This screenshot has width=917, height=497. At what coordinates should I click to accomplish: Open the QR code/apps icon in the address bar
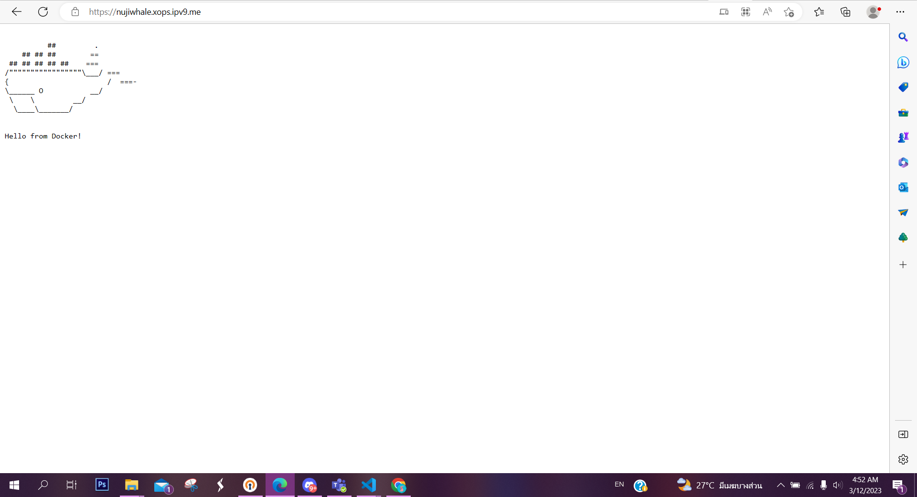point(746,12)
